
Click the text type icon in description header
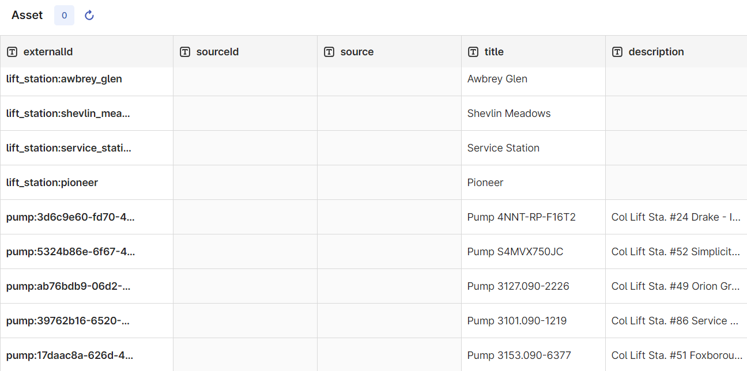[x=617, y=52]
